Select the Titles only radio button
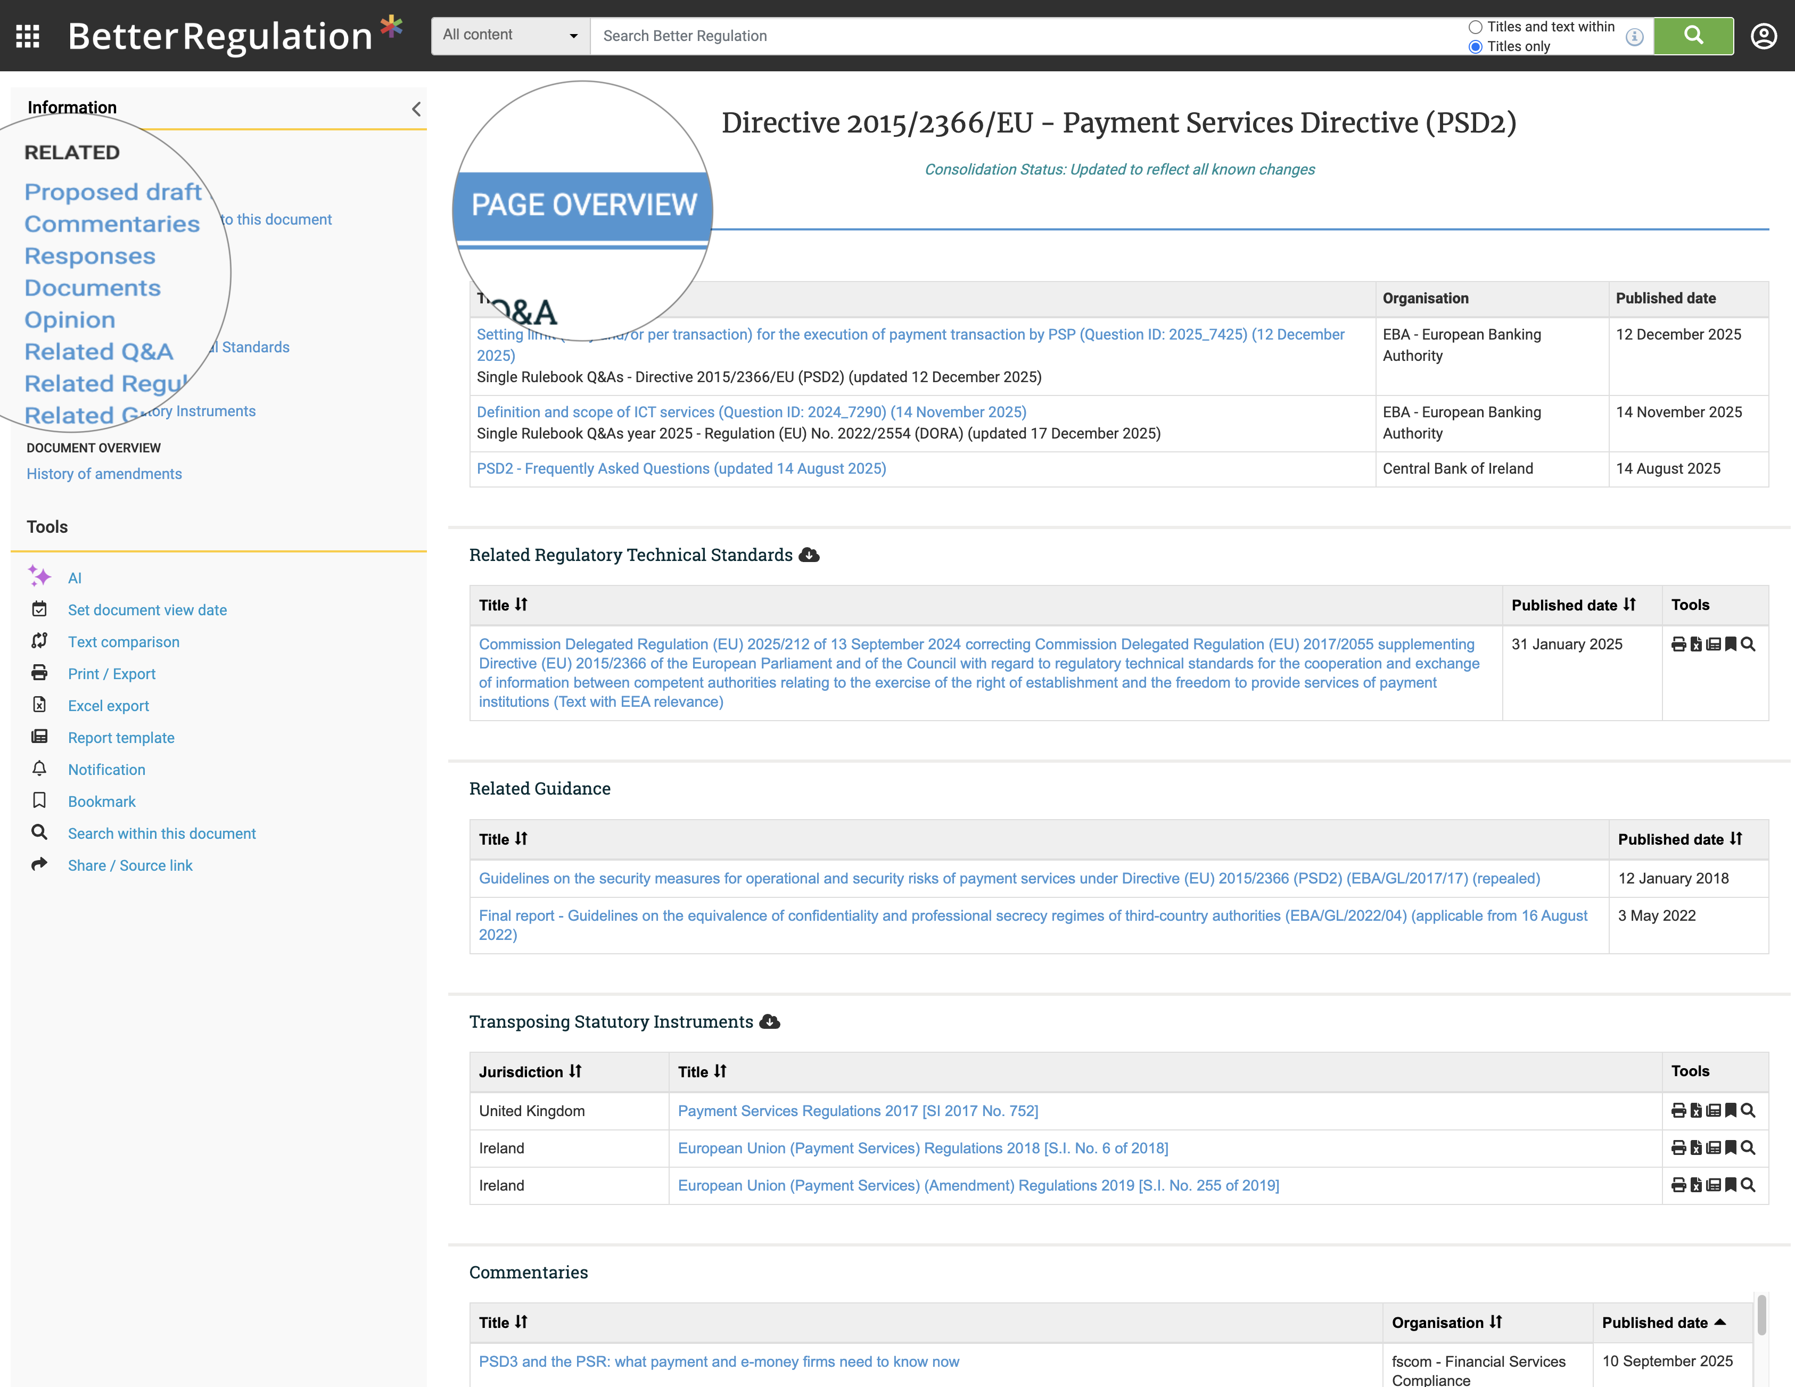 (1475, 47)
